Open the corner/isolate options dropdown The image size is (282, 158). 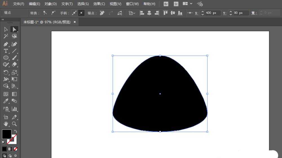pyautogui.click(x=132, y=13)
